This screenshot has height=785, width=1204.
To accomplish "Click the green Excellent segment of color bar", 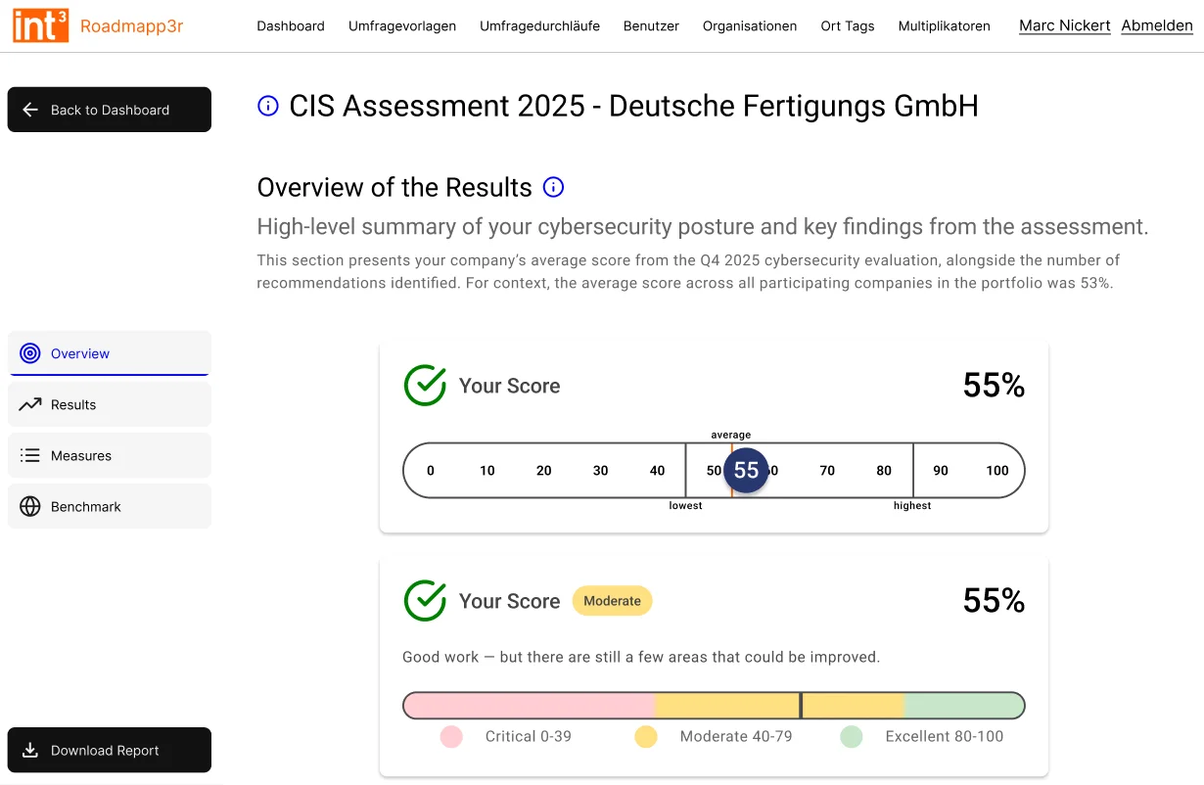I will coord(964,706).
